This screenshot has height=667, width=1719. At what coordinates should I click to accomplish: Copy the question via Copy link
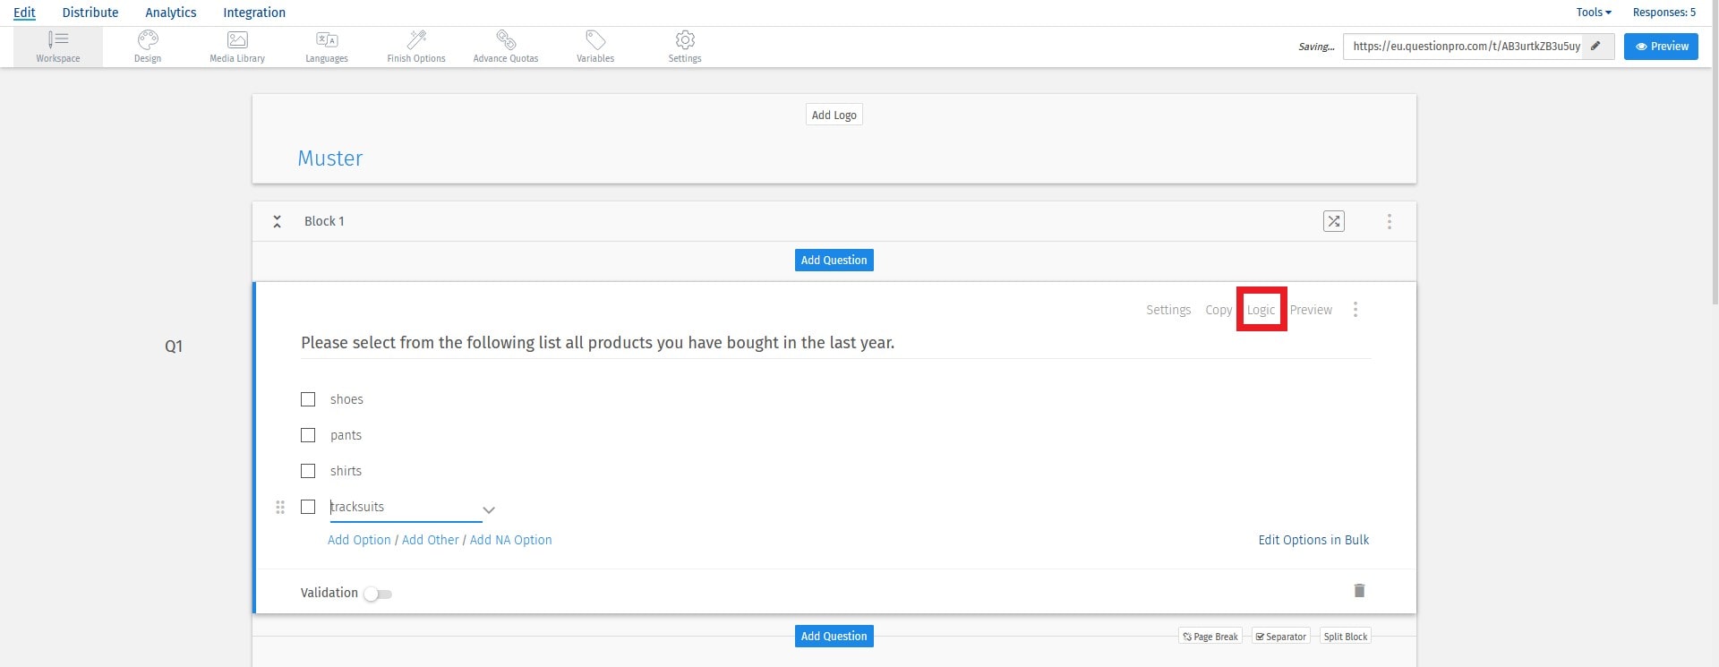[x=1219, y=310]
